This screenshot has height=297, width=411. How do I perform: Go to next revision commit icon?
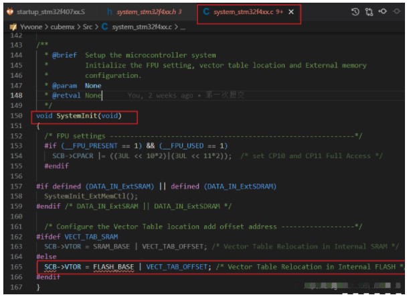[x=397, y=11]
